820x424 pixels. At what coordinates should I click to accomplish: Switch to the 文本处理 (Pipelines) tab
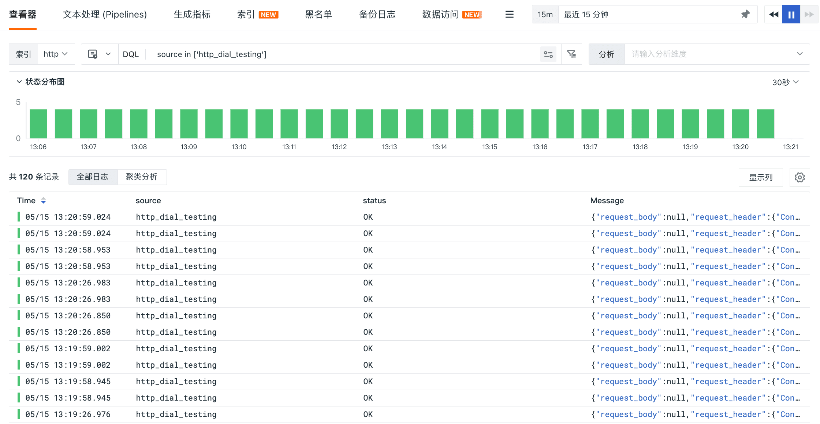coord(105,15)
